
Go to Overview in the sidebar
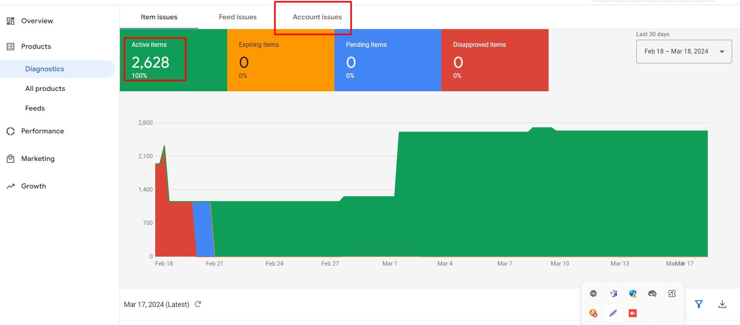pos(37,21)
